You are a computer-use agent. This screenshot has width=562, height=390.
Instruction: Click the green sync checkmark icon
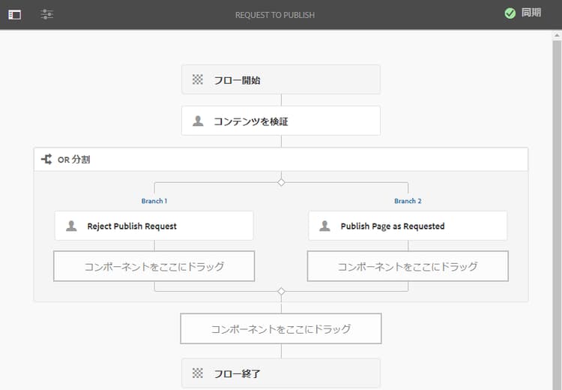(x=510, y=13)
